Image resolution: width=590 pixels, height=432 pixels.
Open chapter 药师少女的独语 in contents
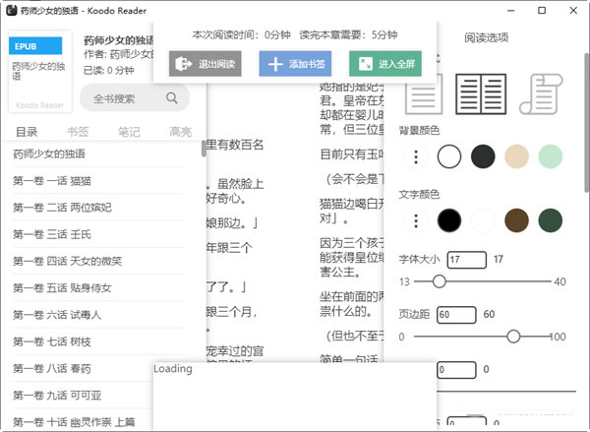pos(98,154)
